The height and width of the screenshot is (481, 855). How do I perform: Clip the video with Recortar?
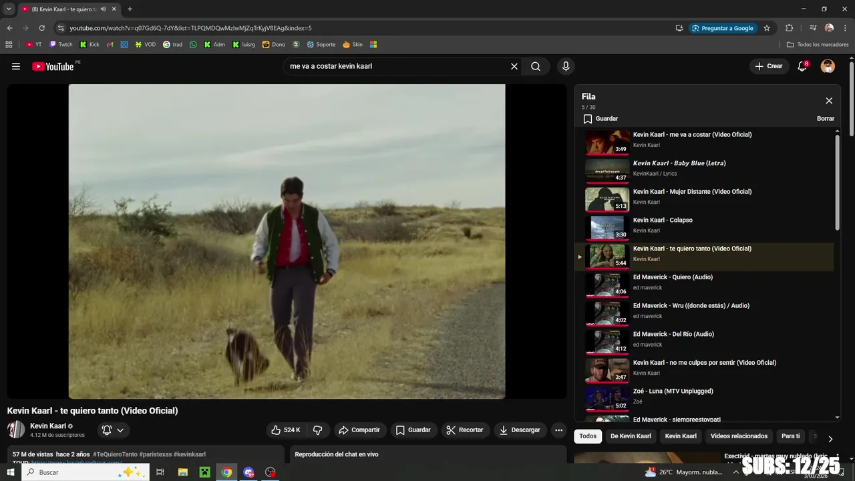(x=465, y=430)
